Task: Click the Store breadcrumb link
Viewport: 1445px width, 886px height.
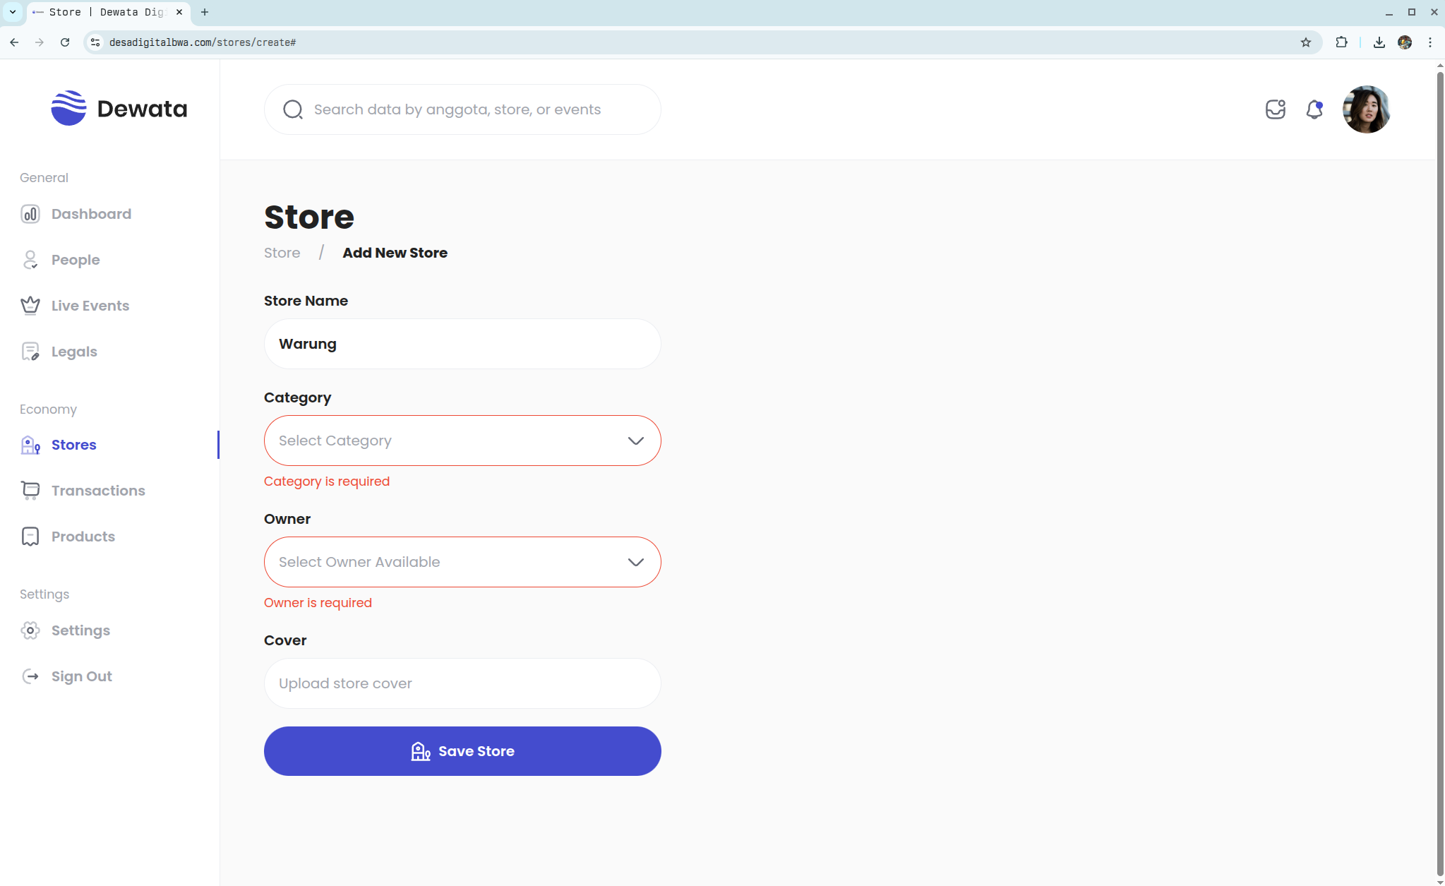Action: pyautogui.click(x=282, y=253)
